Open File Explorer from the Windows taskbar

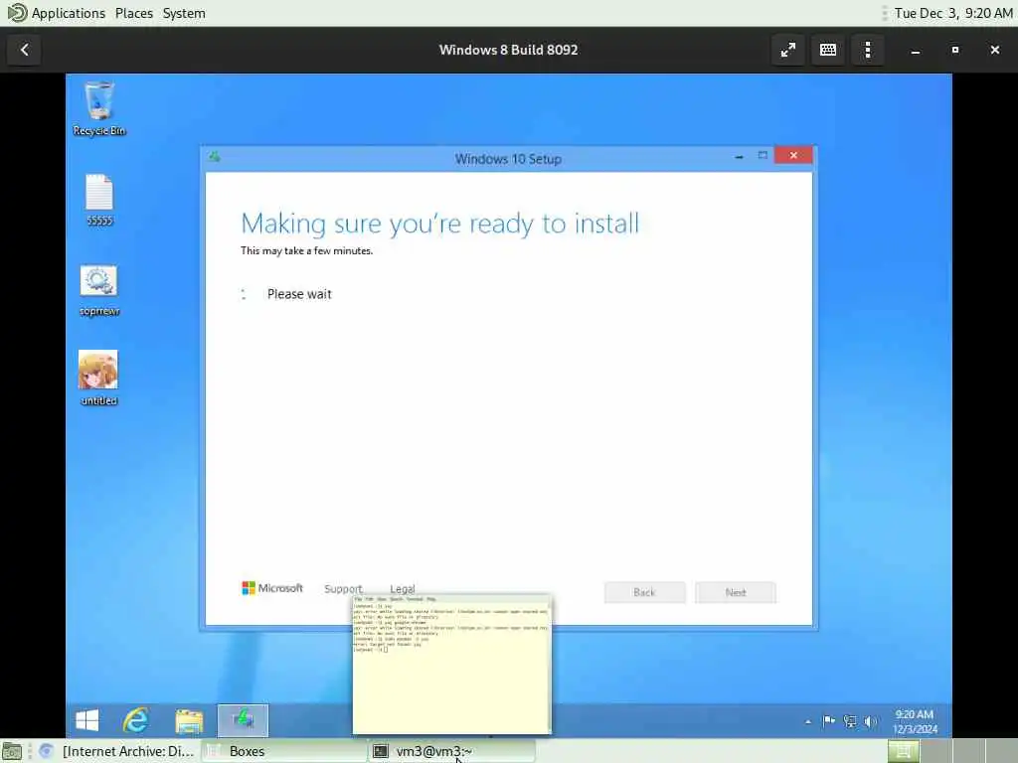[x=189, y=720]
